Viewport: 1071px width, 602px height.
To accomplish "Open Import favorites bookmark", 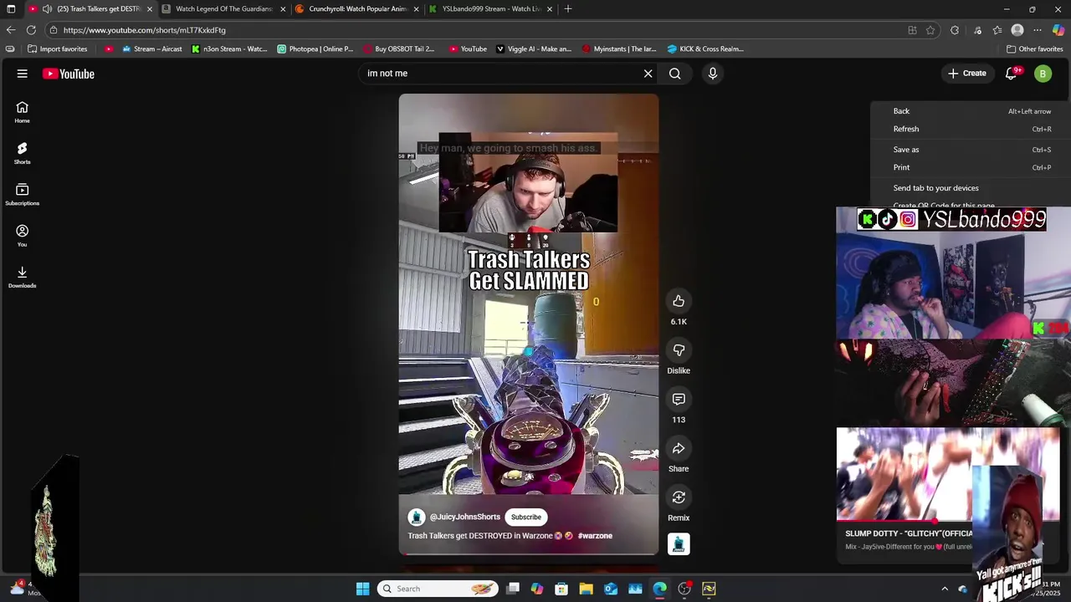I will point(58,49).
